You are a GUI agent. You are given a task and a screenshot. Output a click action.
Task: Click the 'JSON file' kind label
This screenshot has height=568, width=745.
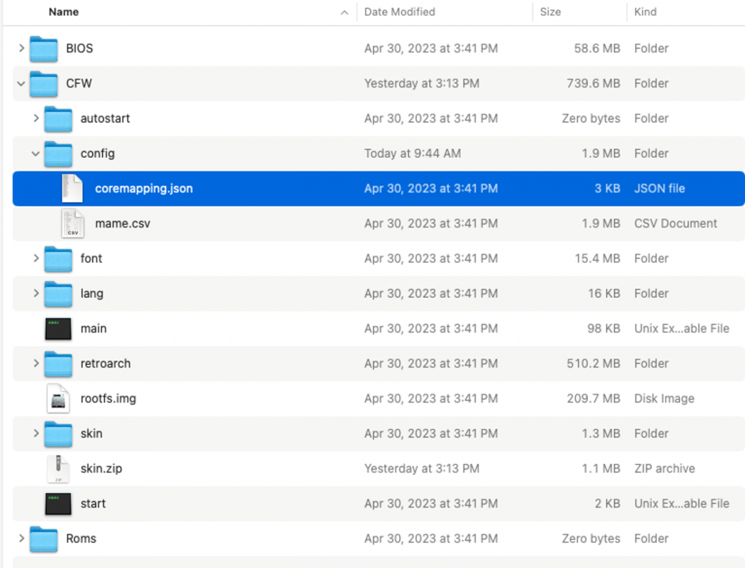click(659, 188)
